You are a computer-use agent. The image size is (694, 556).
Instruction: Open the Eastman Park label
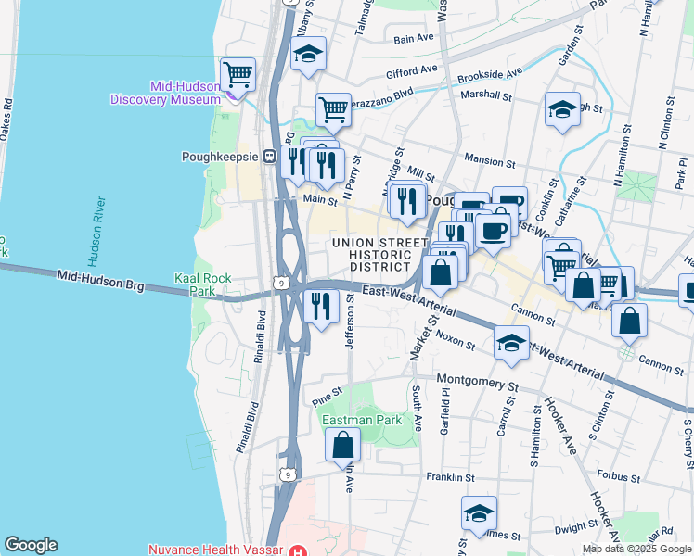click(362, 420)
